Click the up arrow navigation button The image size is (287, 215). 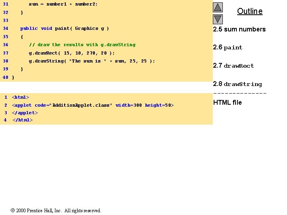tap(218, 7)
